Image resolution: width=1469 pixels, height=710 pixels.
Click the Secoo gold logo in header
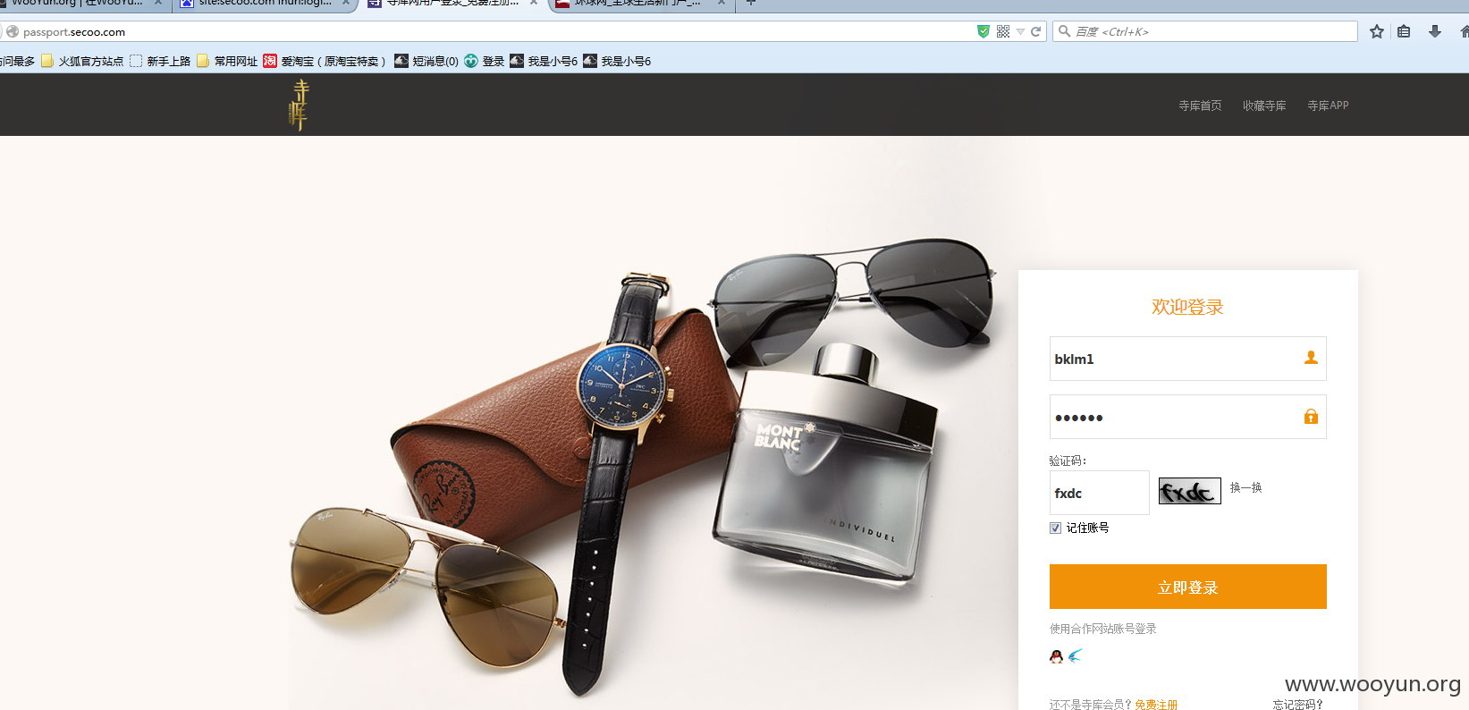[x=299, y=106]
